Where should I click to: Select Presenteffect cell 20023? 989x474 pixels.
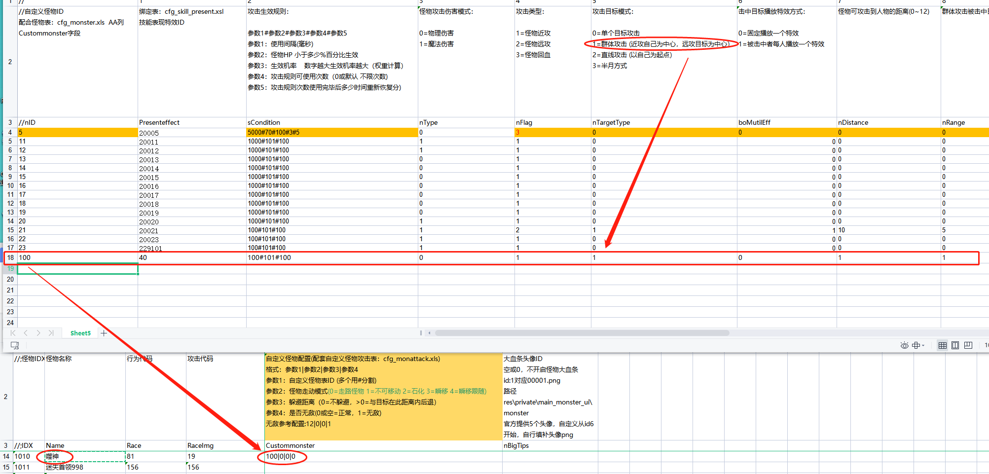192,239
